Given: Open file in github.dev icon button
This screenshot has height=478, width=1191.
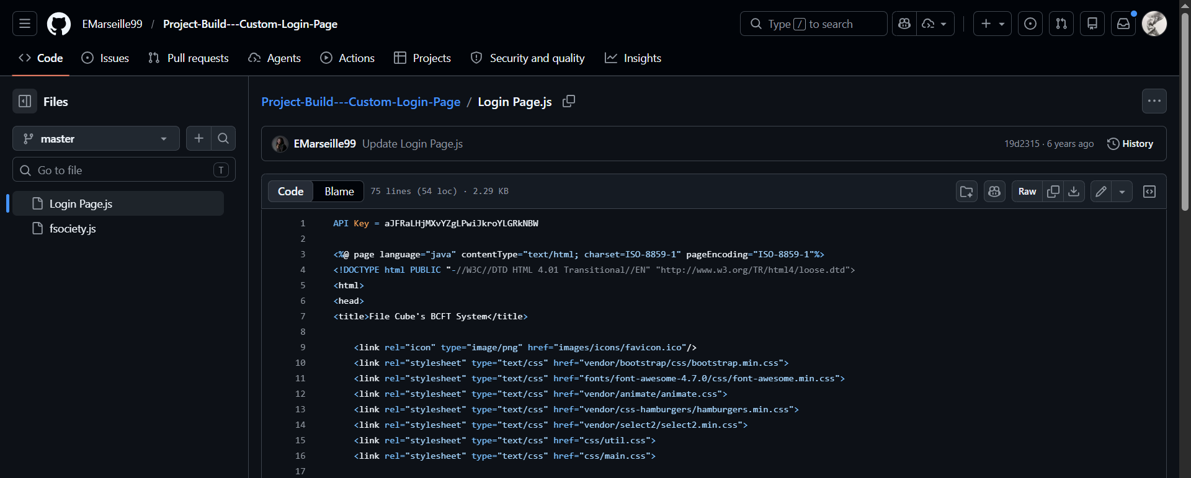Looking at the screenshot, I should tap(966, 192).
